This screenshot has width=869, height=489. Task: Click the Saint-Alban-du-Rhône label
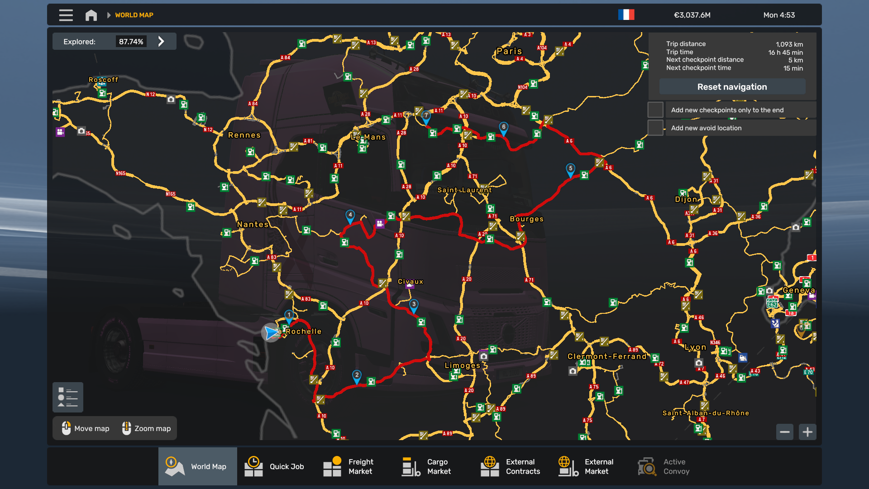706,413
